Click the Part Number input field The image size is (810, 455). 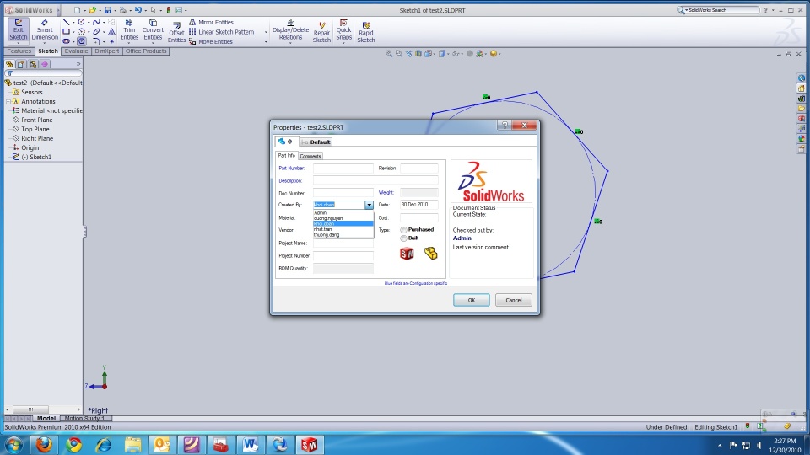(343, 169)
